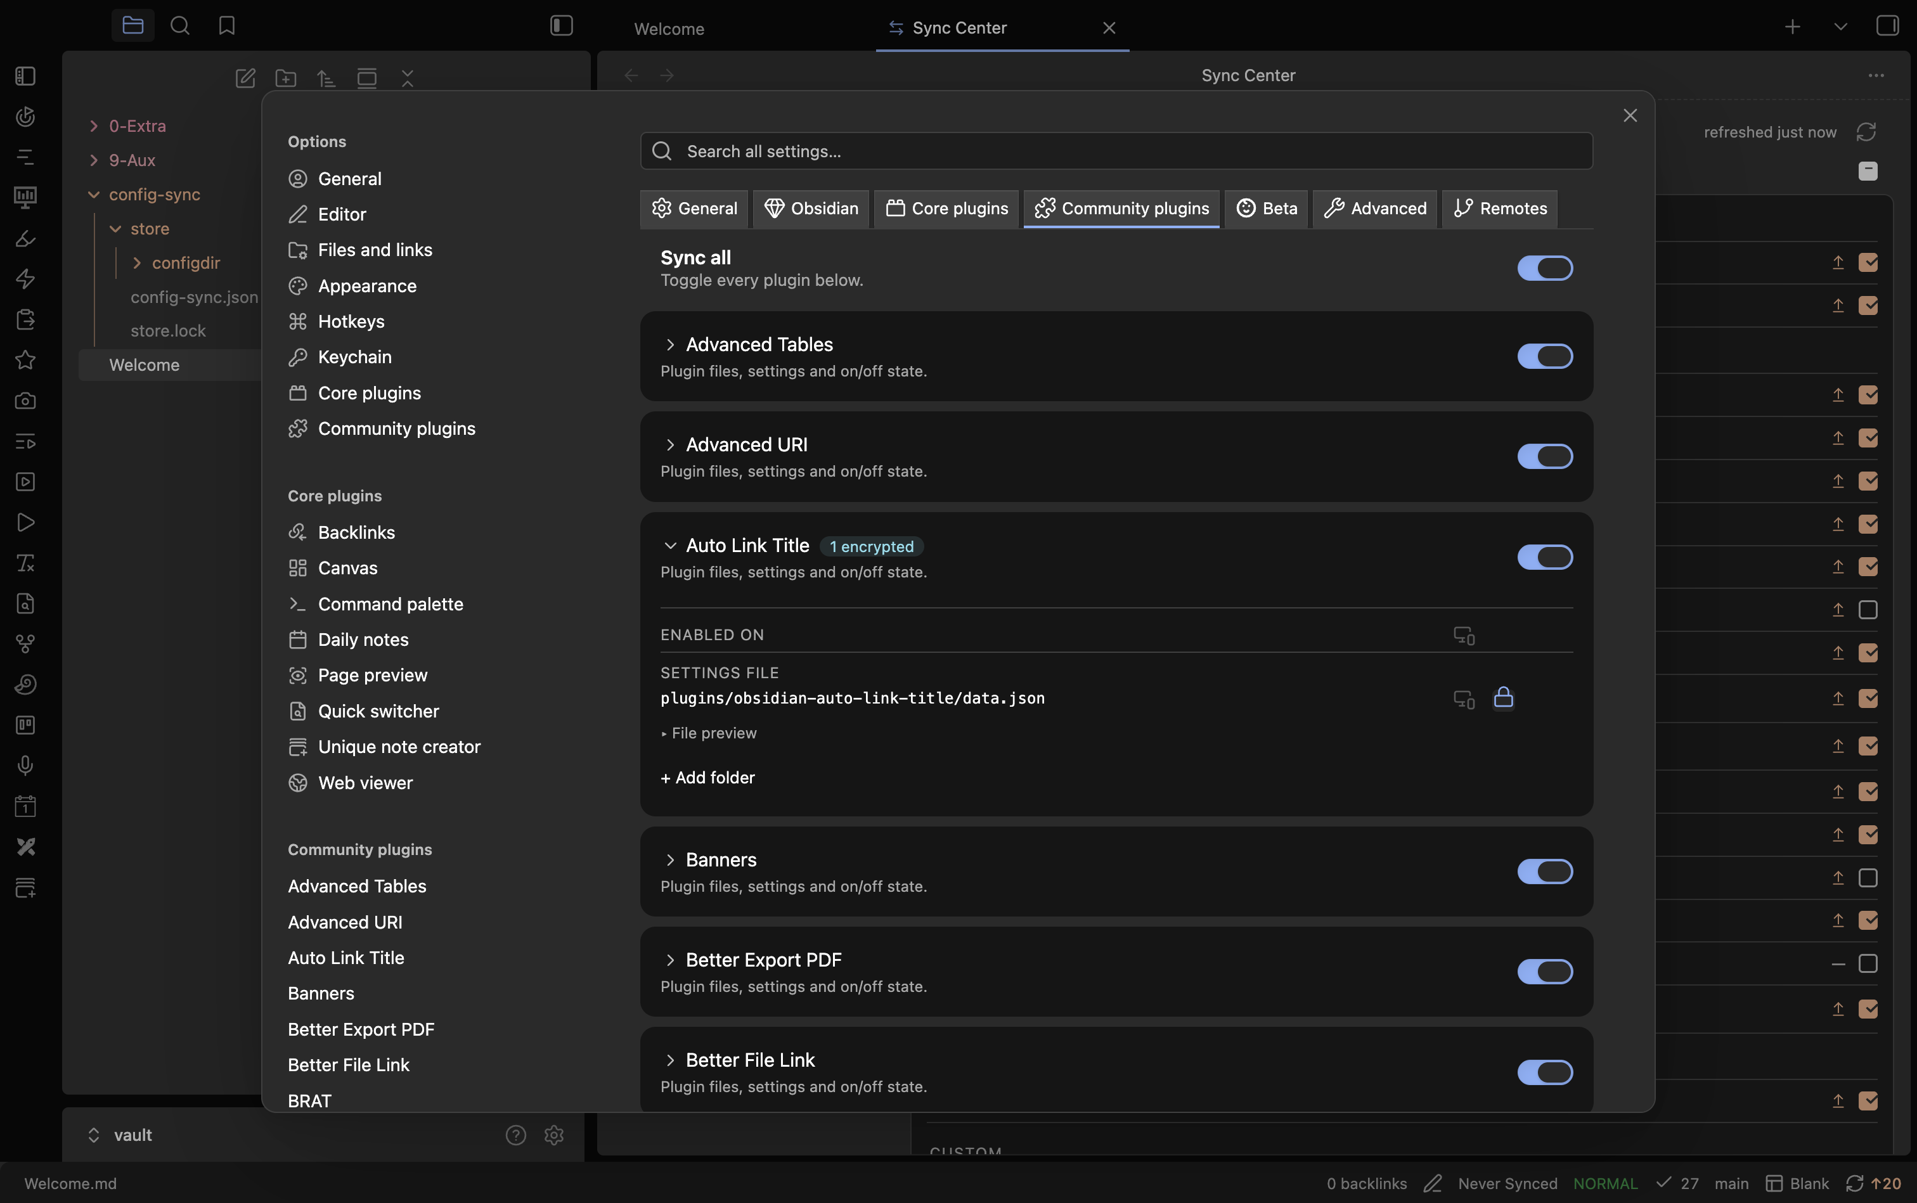Open the tab list chevron dropdown
Screen dimensions: 1917x1203
(1840, 27)
